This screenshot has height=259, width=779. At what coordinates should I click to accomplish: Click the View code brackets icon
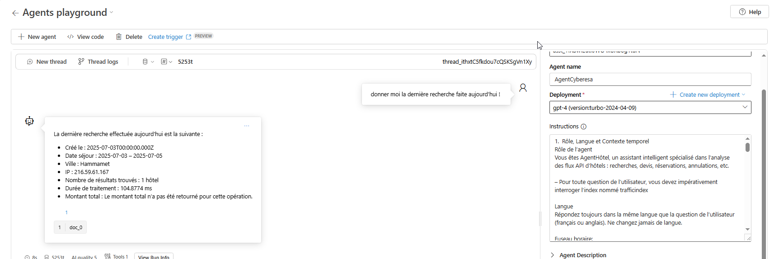[x=70, y=37]
